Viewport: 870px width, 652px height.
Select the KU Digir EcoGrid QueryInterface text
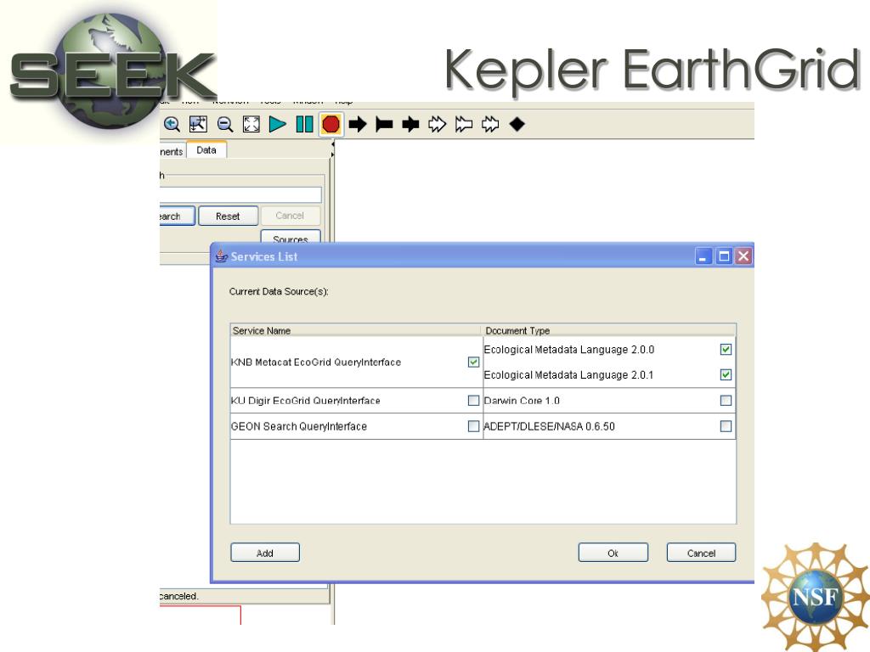coord(306,401)
